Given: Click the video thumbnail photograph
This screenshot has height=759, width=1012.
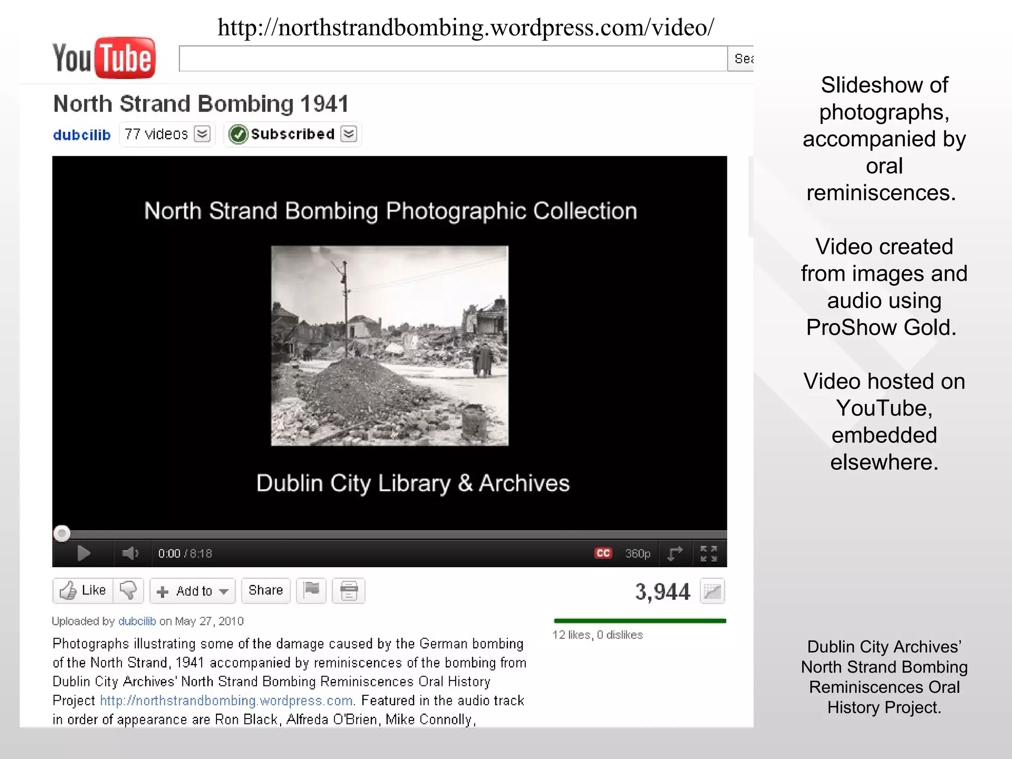Looking at the screenshot, I should tap(390, 346).
